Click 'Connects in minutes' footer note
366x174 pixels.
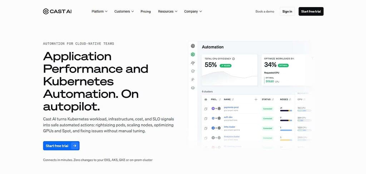(x=98, y=160)
